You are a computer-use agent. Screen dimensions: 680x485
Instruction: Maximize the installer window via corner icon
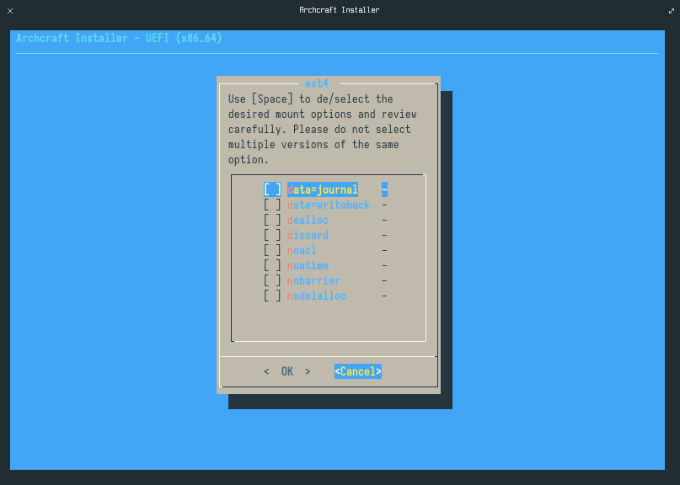(672, 11)
